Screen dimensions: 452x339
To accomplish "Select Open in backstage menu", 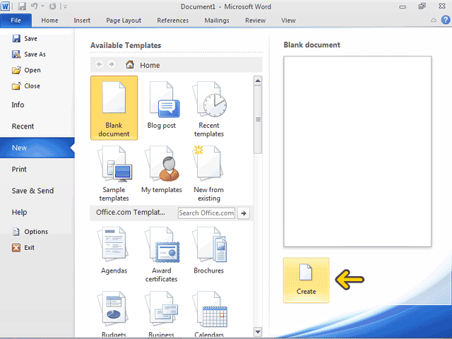I will pos(26,70).
